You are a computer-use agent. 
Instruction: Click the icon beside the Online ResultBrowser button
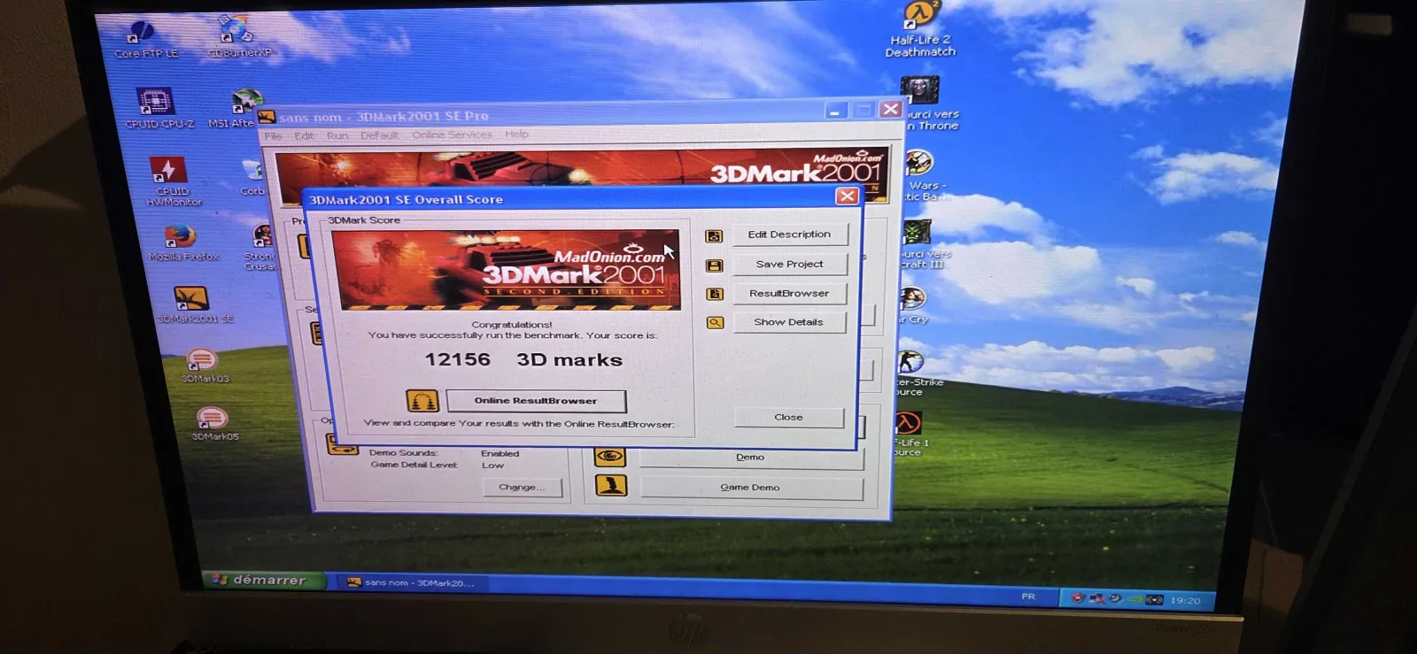(x=422, y=401)
